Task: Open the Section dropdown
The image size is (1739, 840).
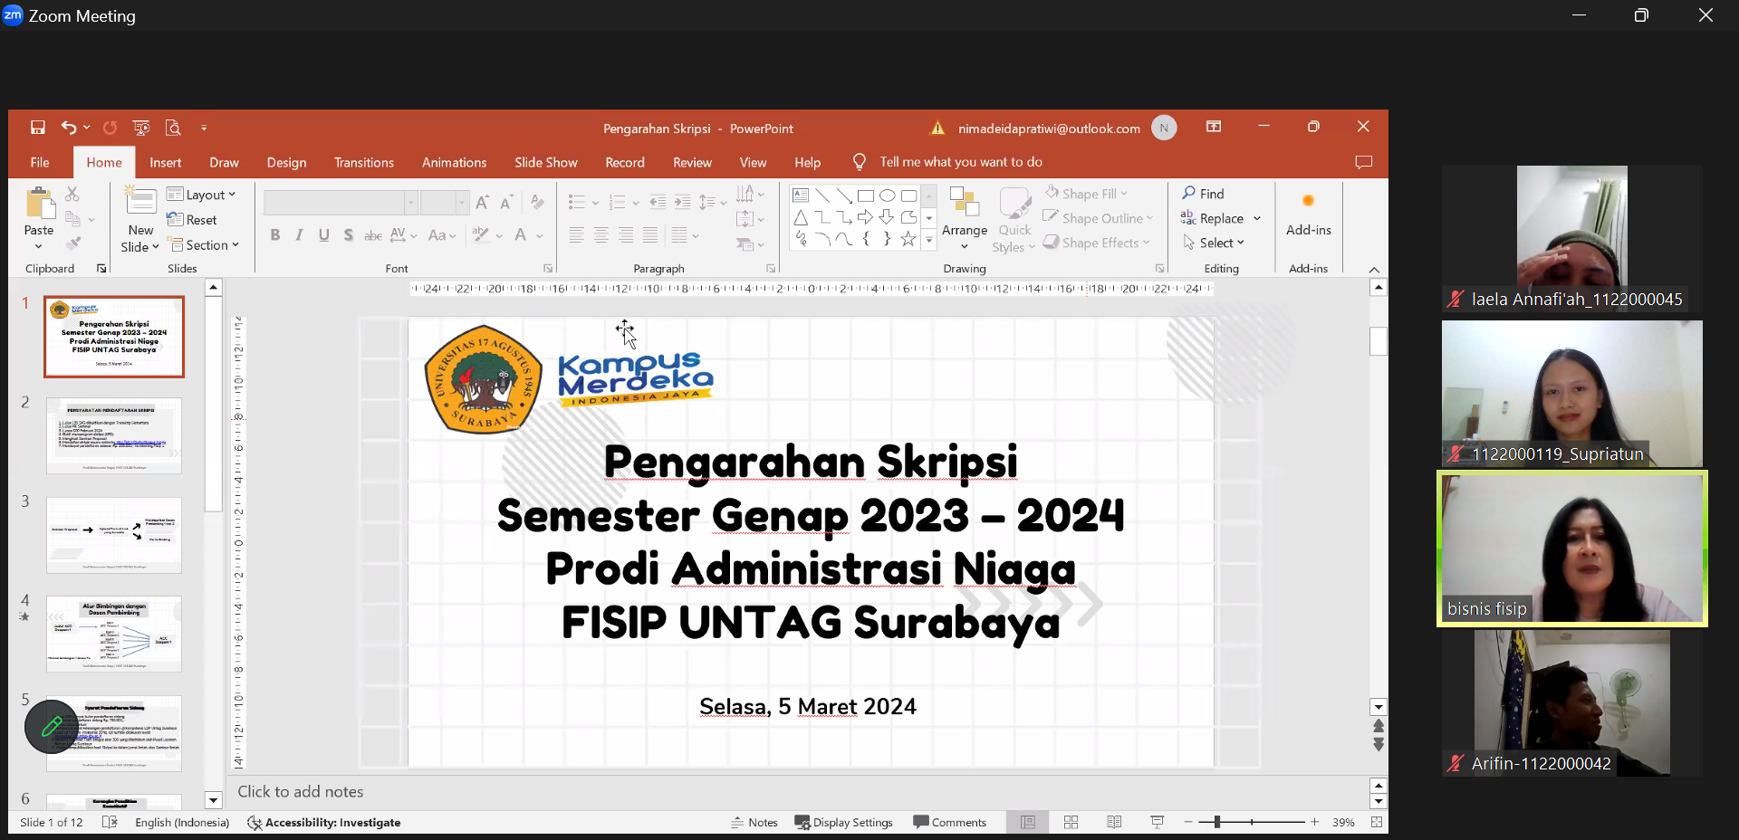Action: tap(204, 244)
